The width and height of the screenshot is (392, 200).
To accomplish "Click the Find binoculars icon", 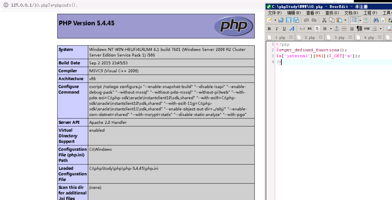I will click(x=376, y=20).
